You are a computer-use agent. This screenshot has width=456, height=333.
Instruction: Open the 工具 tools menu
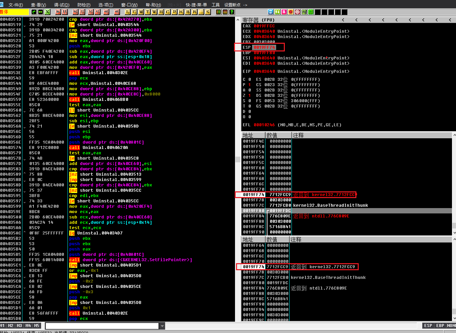coord(216,5)
